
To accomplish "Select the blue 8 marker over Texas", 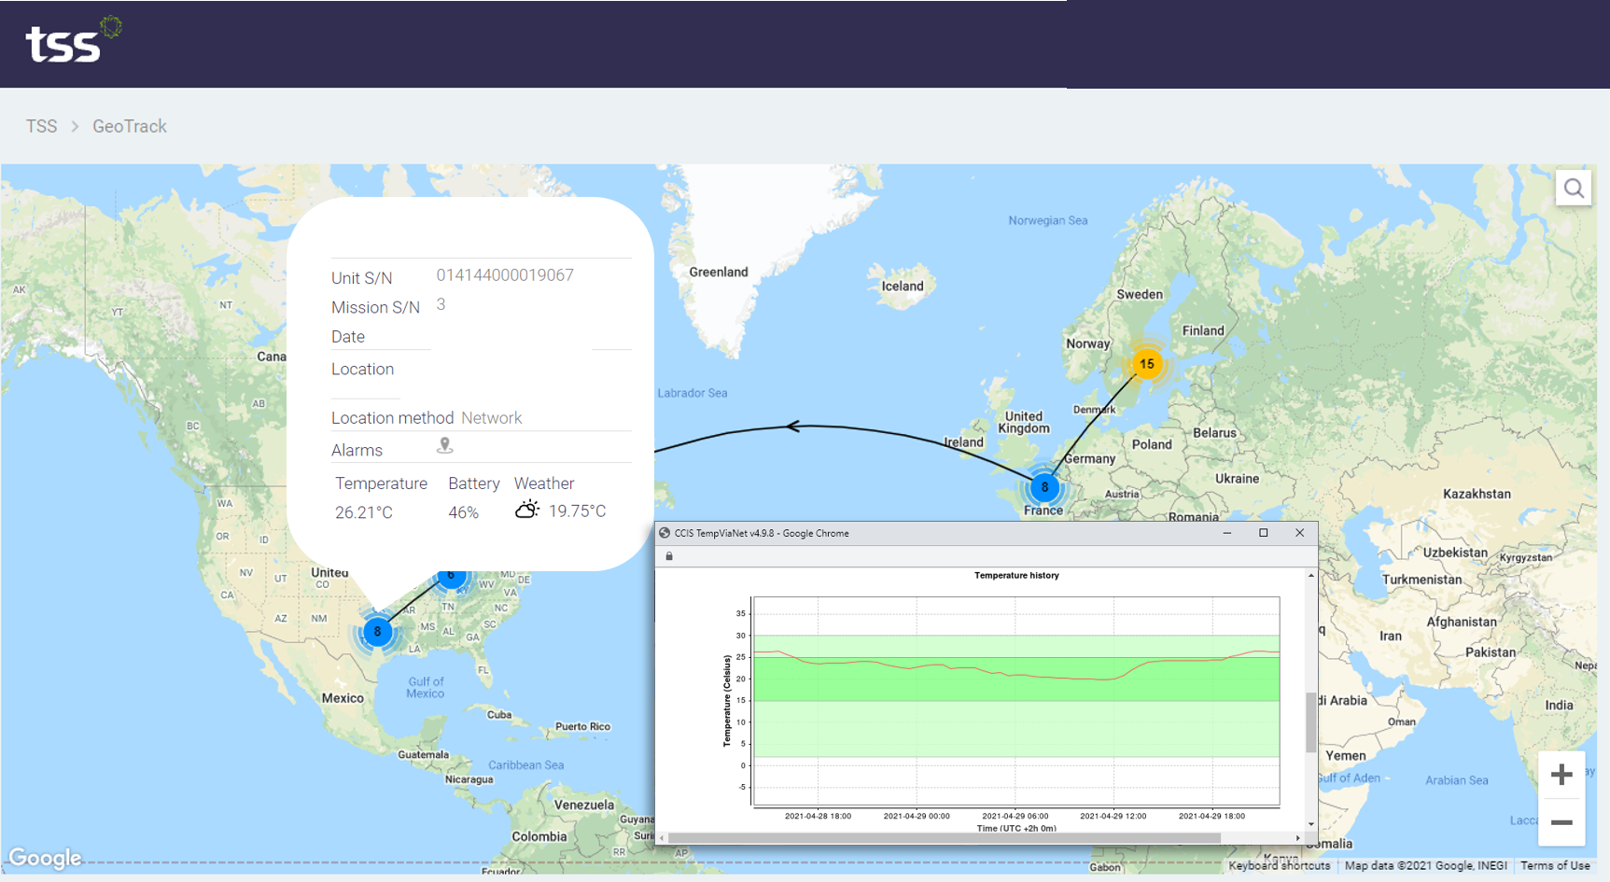I will coord(377,632).
